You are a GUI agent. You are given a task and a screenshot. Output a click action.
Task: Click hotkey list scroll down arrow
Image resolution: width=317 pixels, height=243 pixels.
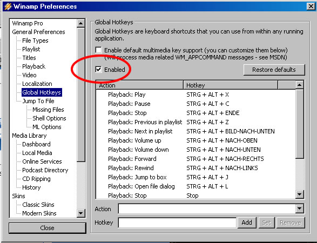(299, 194)
